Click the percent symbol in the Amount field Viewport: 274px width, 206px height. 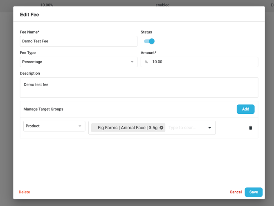(146, 62)
